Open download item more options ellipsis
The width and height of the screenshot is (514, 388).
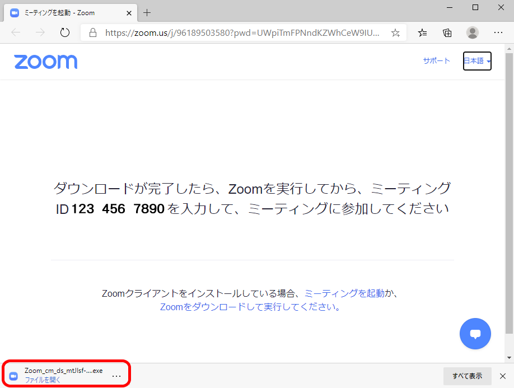click(x=116, y=376)
